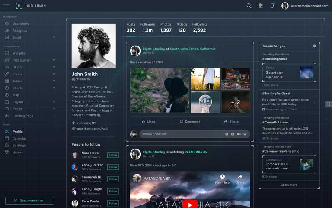332x208 pixels.
Task: Play the Patagonia 8K video
Action: (x=190, y=204)
